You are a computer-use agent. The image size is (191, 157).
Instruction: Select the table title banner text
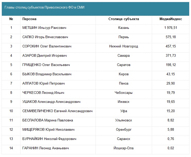click(45, 7)
